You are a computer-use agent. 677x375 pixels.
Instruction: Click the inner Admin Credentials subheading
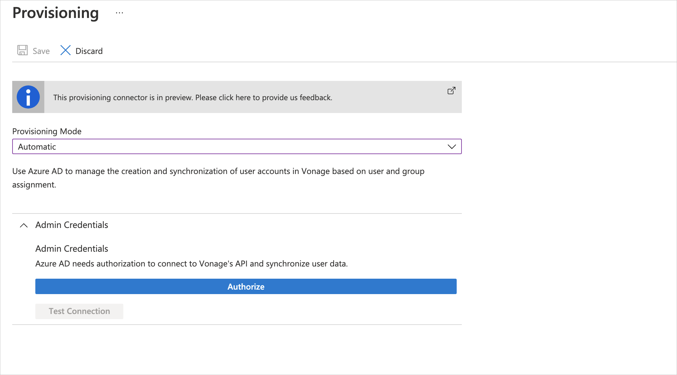coord(72,249)
